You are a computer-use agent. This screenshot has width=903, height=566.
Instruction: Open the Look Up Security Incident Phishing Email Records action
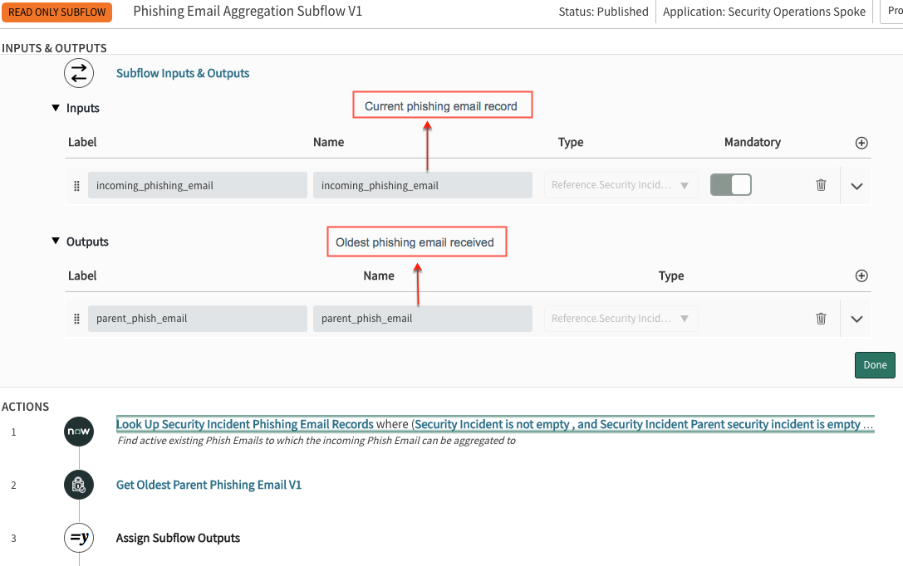point(245,424)
